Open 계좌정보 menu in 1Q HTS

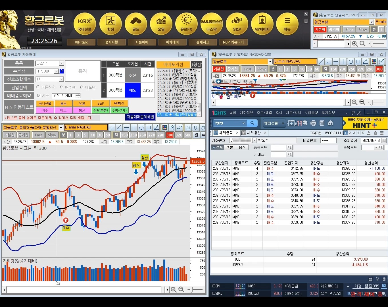click(246, 113)
